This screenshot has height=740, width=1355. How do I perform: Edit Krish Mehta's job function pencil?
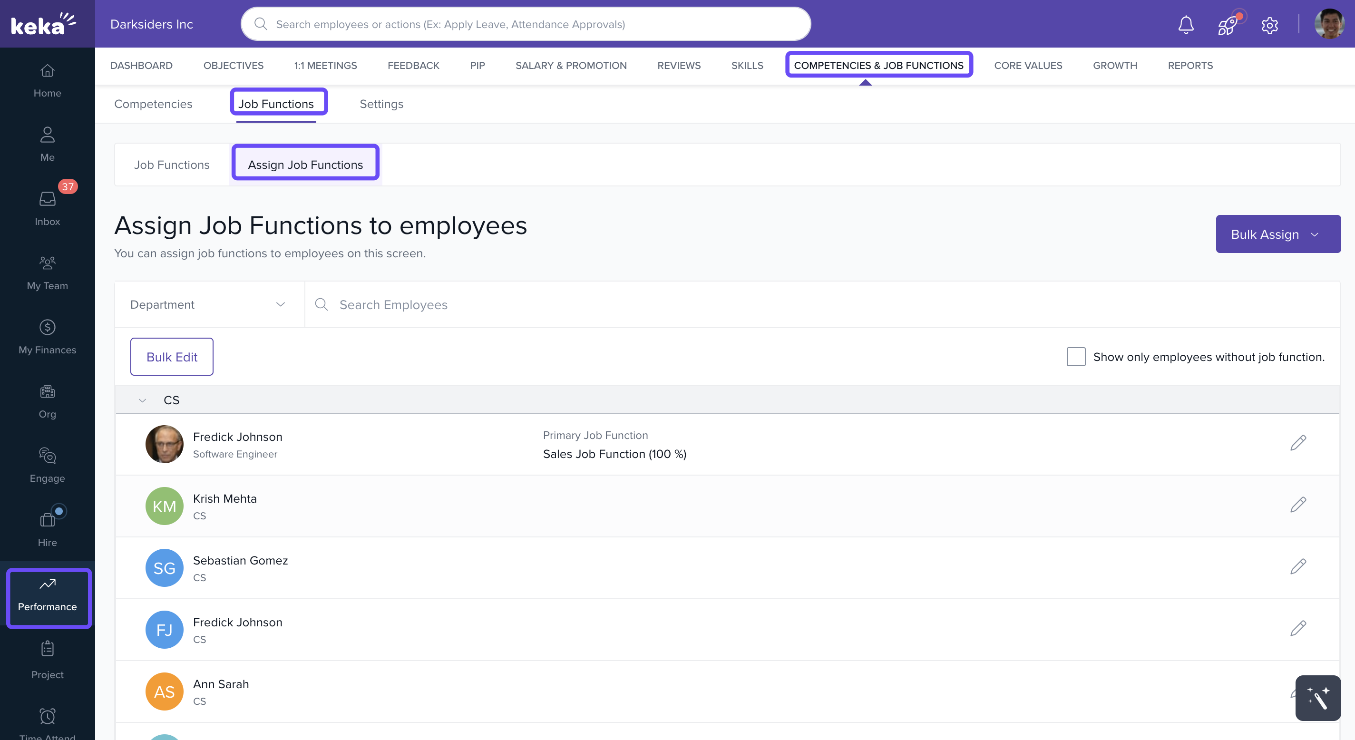(1297, 505)
